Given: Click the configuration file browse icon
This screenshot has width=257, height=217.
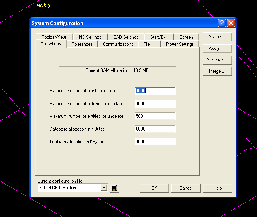Looking at the screenshot, I should pos(114,188).
